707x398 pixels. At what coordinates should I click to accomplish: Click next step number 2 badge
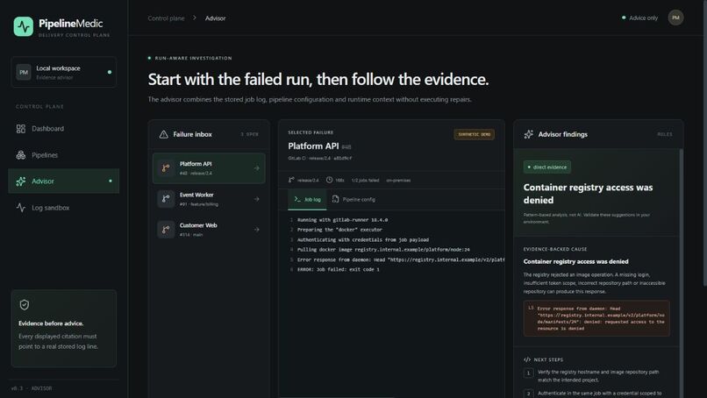pyautogui.click(x=528, y=394)
